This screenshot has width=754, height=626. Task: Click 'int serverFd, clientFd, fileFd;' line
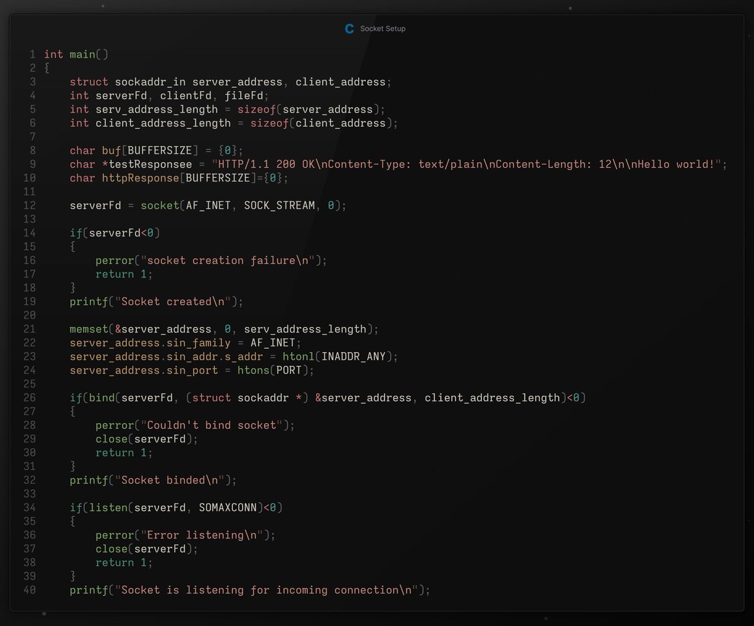coord(170,96)
